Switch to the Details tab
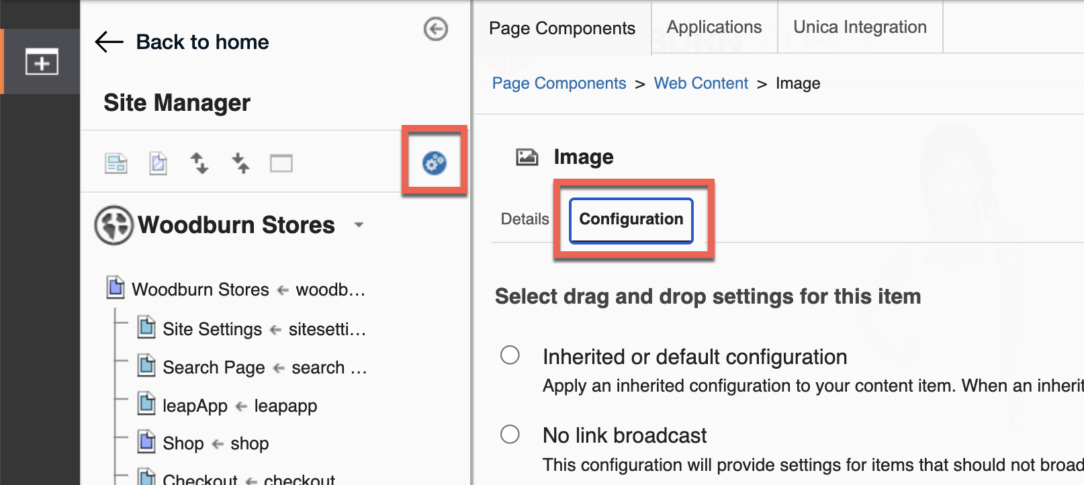Image resolution: width=1084 pixels, height=485 pixels. [x=525, y=219]
